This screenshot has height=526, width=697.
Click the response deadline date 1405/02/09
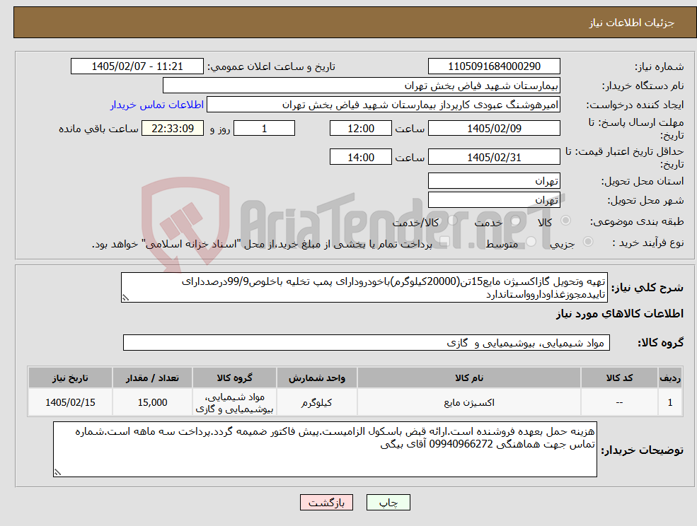click(x=494, y=129)
